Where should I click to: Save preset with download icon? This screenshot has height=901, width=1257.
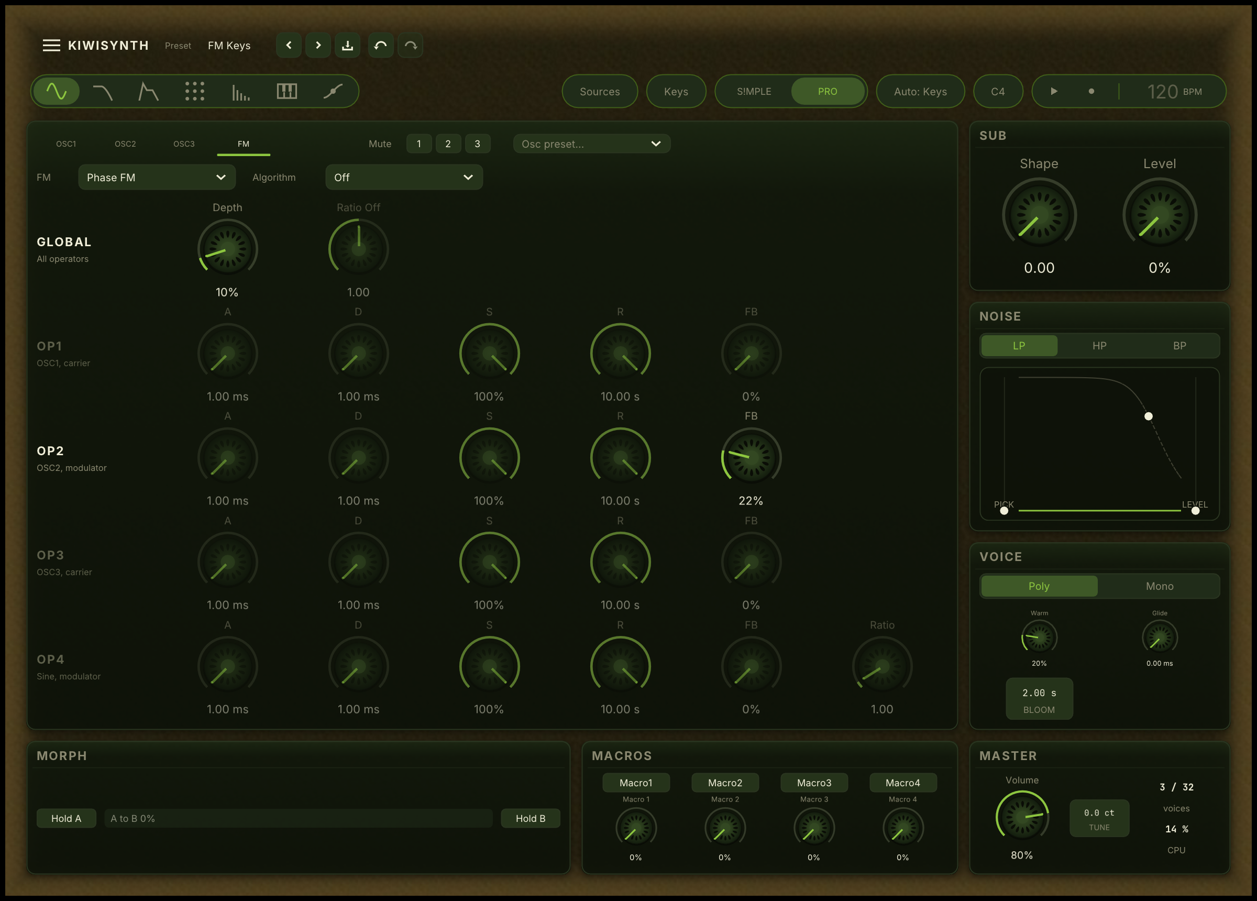coord(347,46)
